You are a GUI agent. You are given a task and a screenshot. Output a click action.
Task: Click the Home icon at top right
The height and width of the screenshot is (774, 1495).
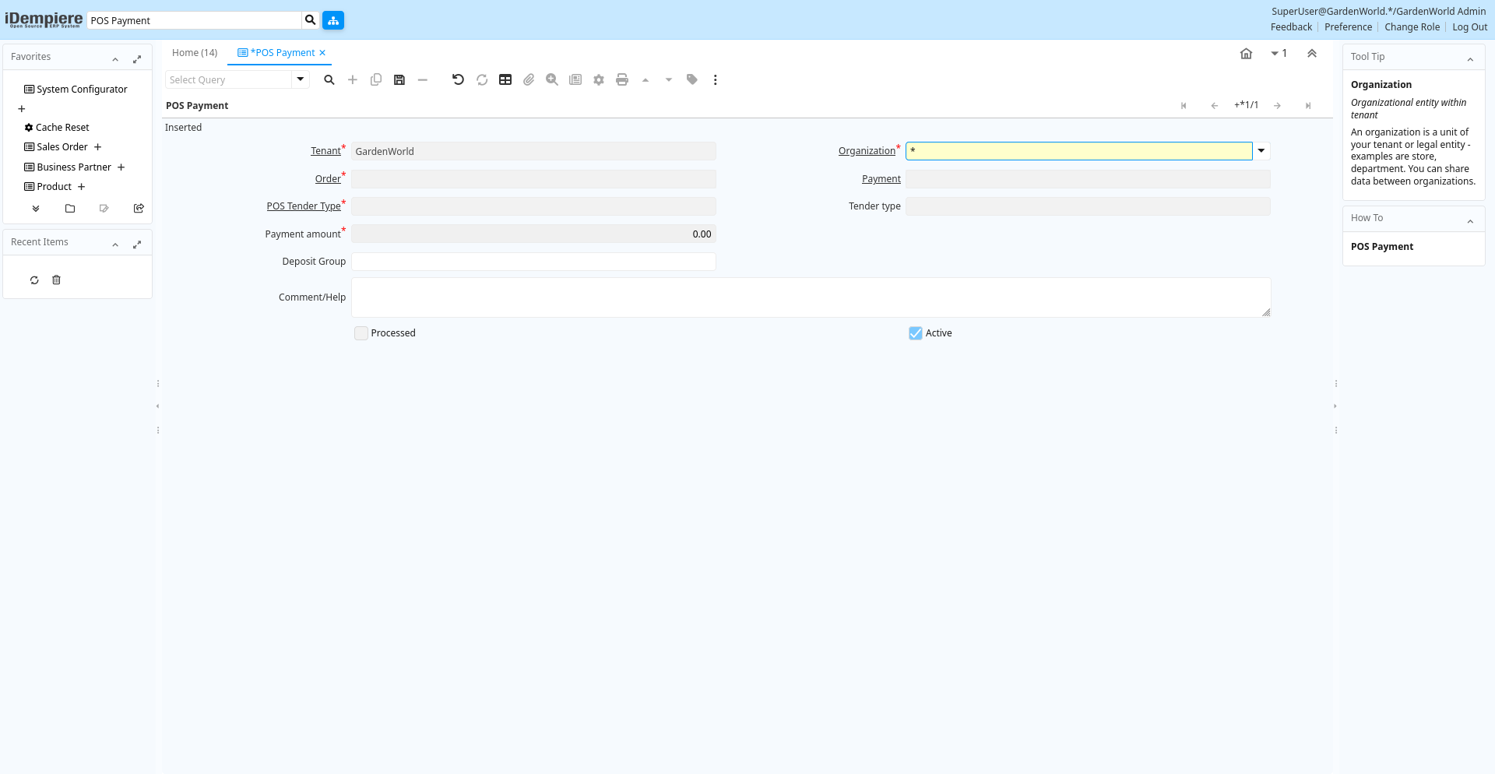tap(1246, 54)
